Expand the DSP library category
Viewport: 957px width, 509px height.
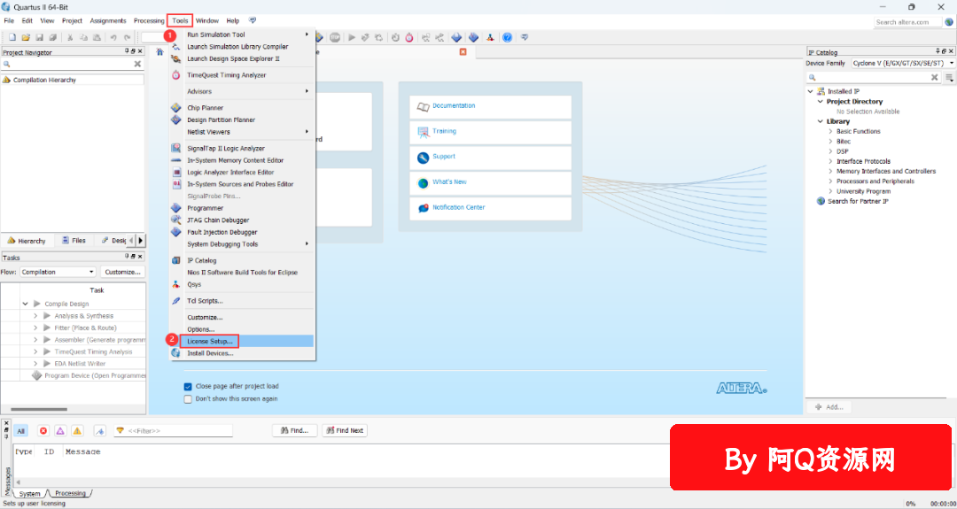click(830, 151)
